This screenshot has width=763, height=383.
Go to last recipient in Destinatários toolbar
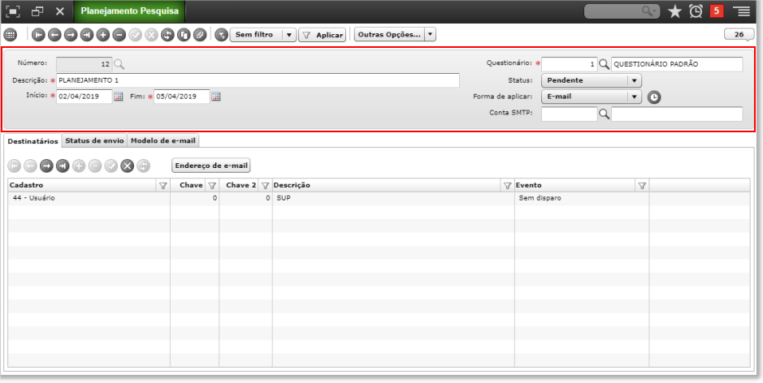(63, 166)
